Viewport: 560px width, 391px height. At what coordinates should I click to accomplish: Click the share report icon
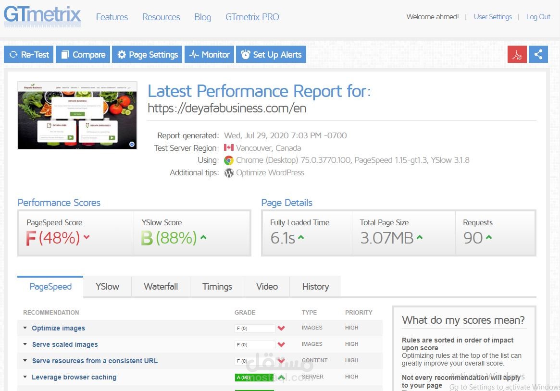538,54
